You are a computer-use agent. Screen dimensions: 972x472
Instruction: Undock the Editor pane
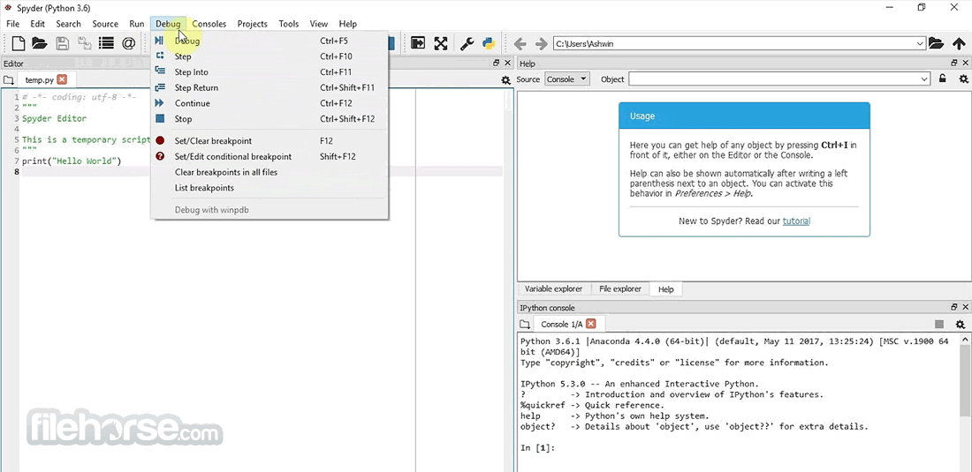(x=497, y=64)
